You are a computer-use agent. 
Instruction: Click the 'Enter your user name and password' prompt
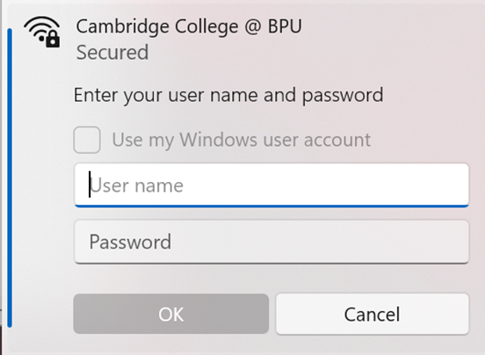[x=228, y=95]
